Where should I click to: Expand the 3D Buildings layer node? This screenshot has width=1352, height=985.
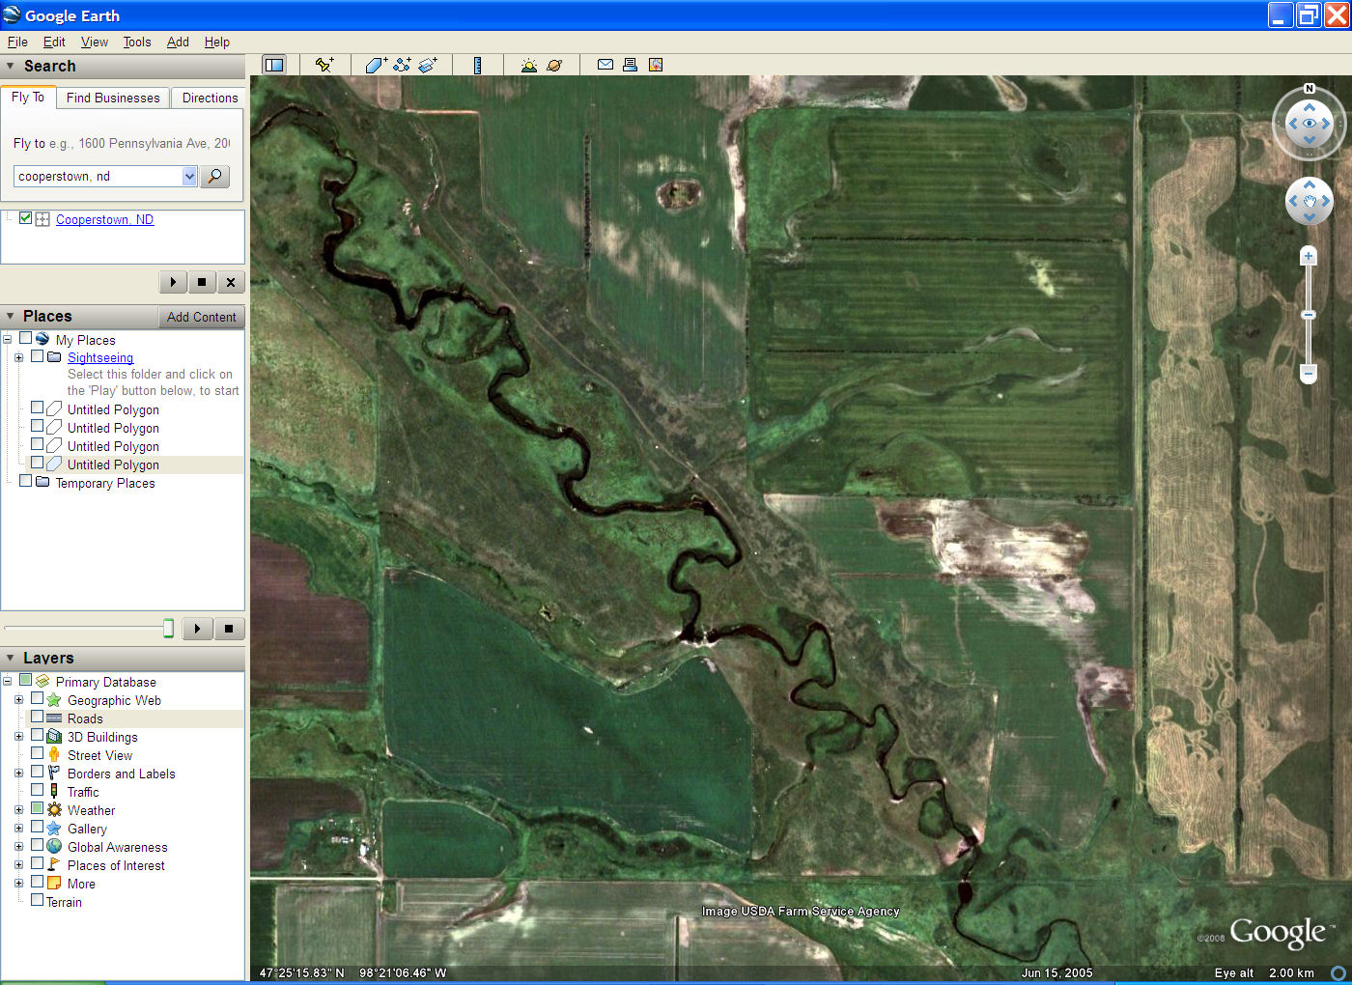point(18,736)
